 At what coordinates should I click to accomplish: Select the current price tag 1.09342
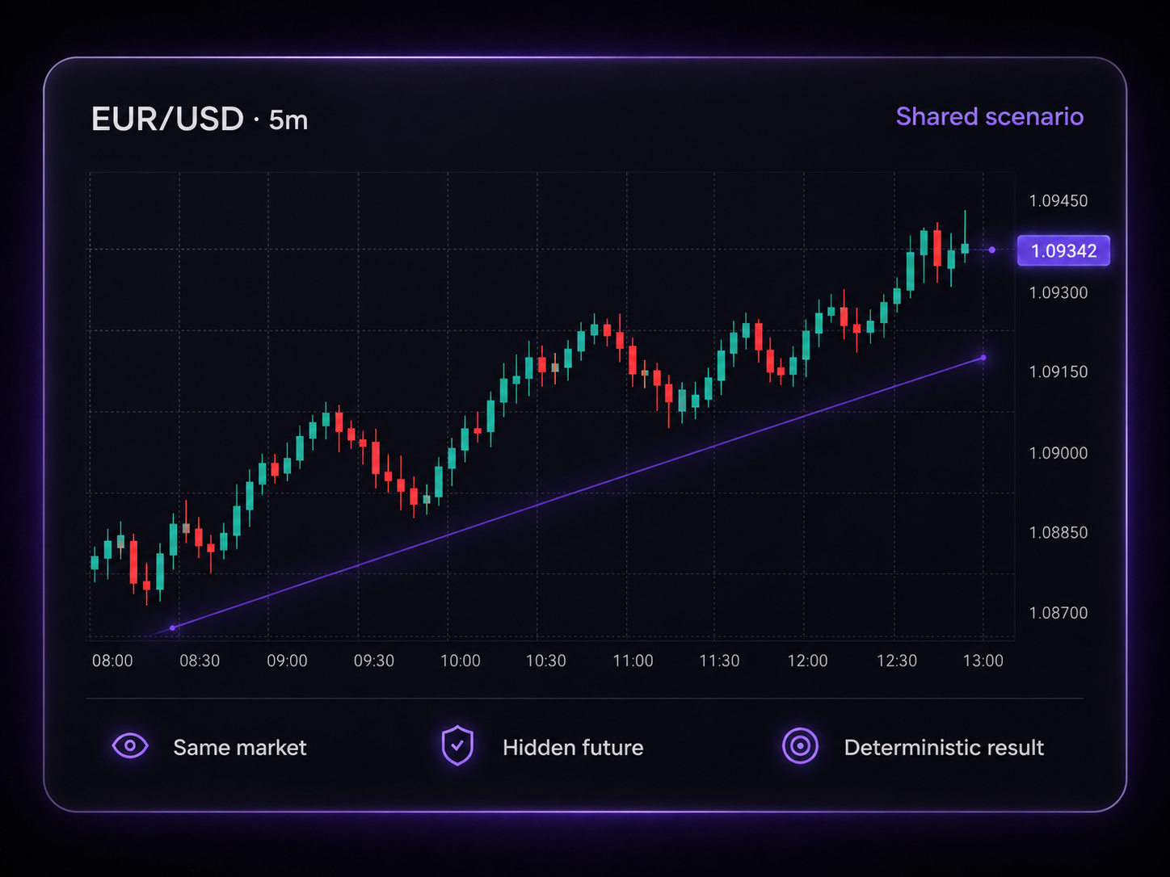[x=1063, y=250]
